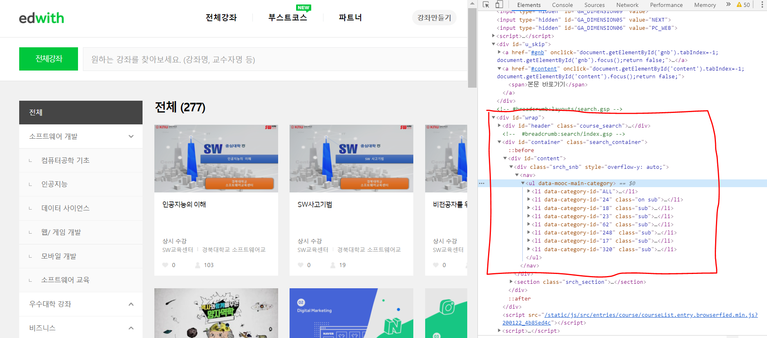The width and height of the screenshot is (767, 338).
Task: Expand the 우수대학 강좌 category chevron
Action: point(131,304)
